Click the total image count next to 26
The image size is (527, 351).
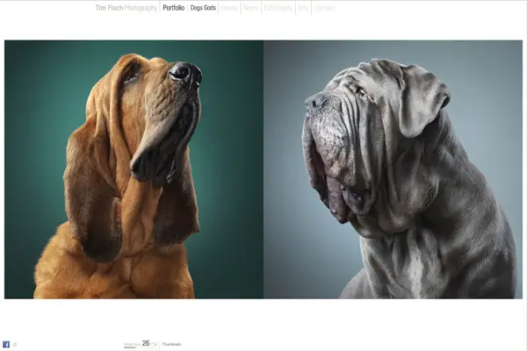tap(155, 344)
